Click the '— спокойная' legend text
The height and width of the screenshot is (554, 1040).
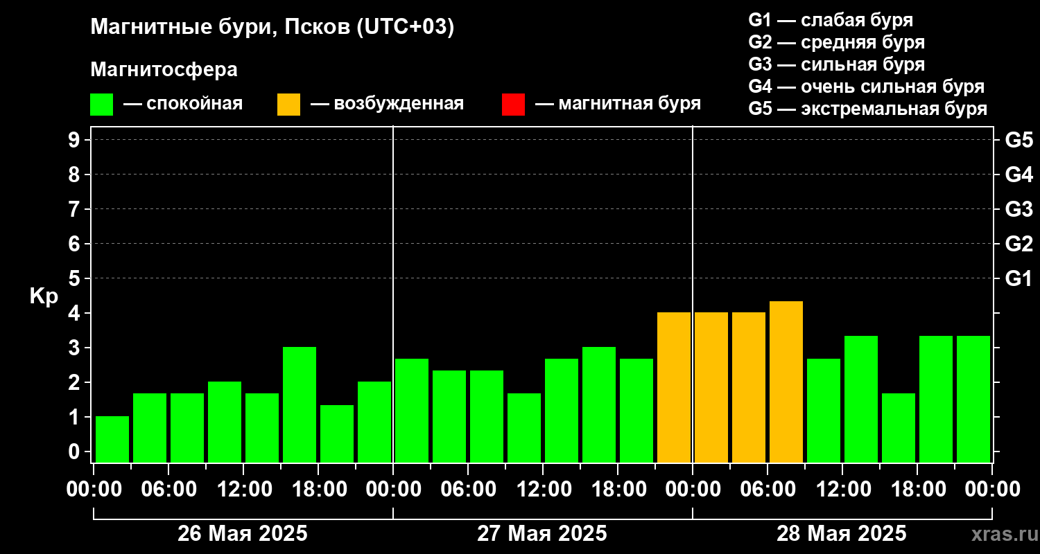click(183, 105)
